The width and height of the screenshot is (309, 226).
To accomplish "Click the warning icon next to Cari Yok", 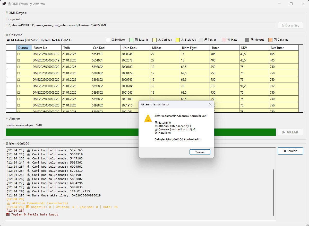I will 159,40.
